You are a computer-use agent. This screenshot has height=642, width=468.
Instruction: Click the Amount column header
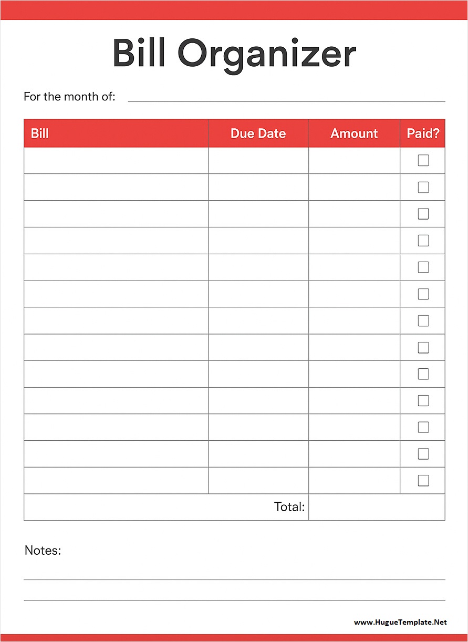point(354,133)
